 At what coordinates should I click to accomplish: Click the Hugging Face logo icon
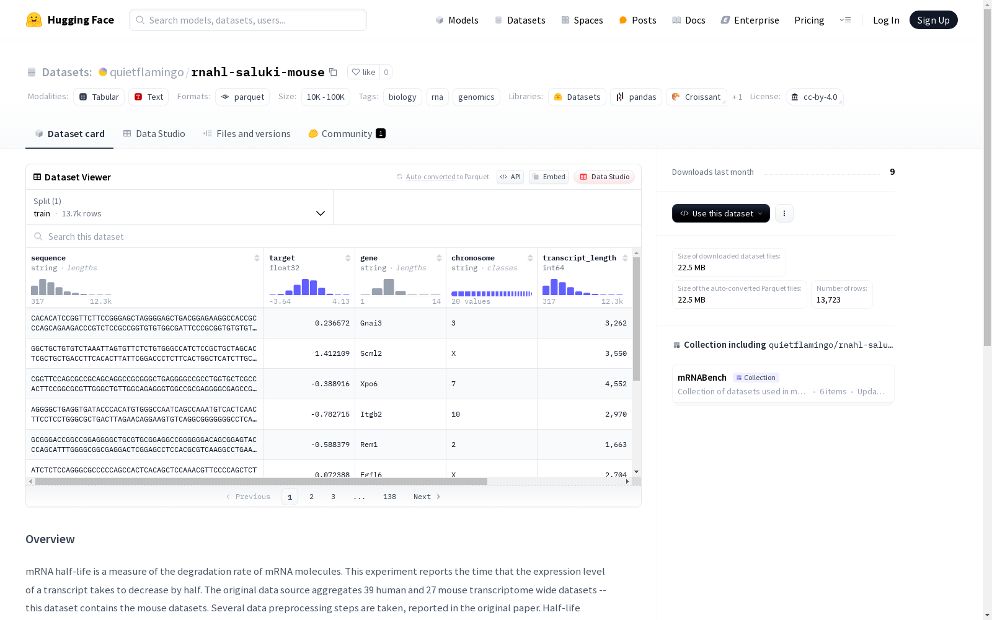coord(34,20)
